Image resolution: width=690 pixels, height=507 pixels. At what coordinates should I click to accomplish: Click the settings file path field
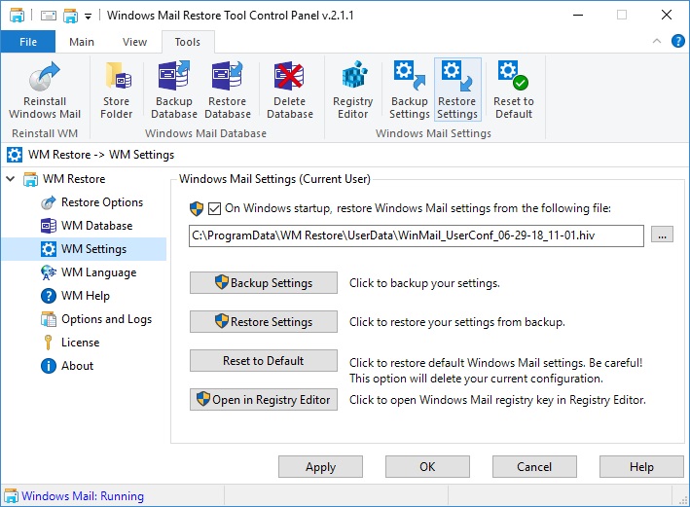click(x=417, y=235)
